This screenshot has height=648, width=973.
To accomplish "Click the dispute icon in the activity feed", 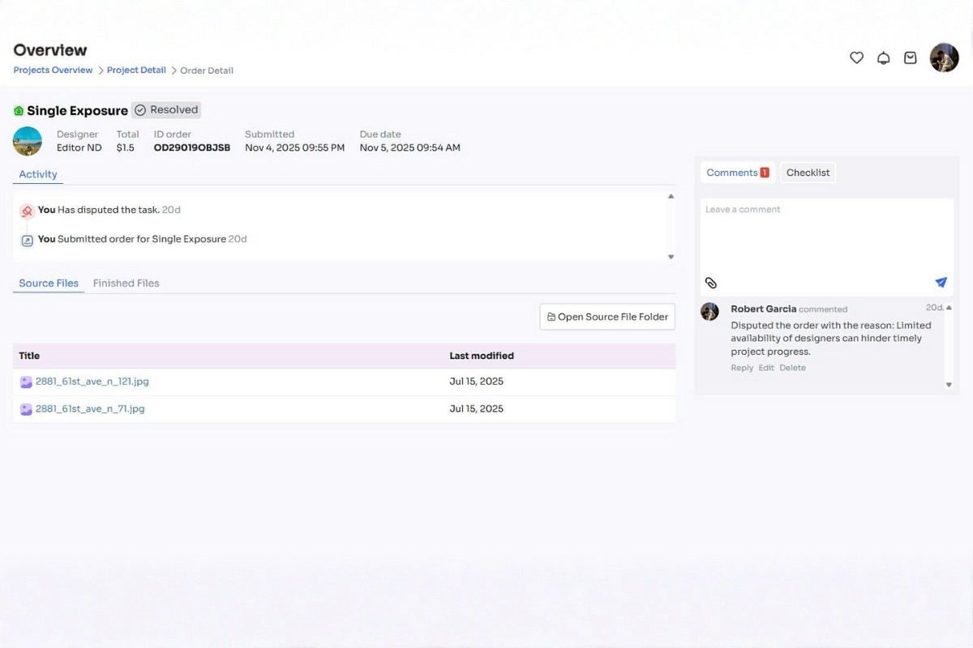I will coord(26,209).
